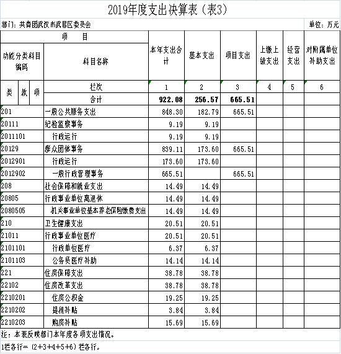
Task: Select the 256.57 total basic expenditure cell
Action: coord(202,99)
